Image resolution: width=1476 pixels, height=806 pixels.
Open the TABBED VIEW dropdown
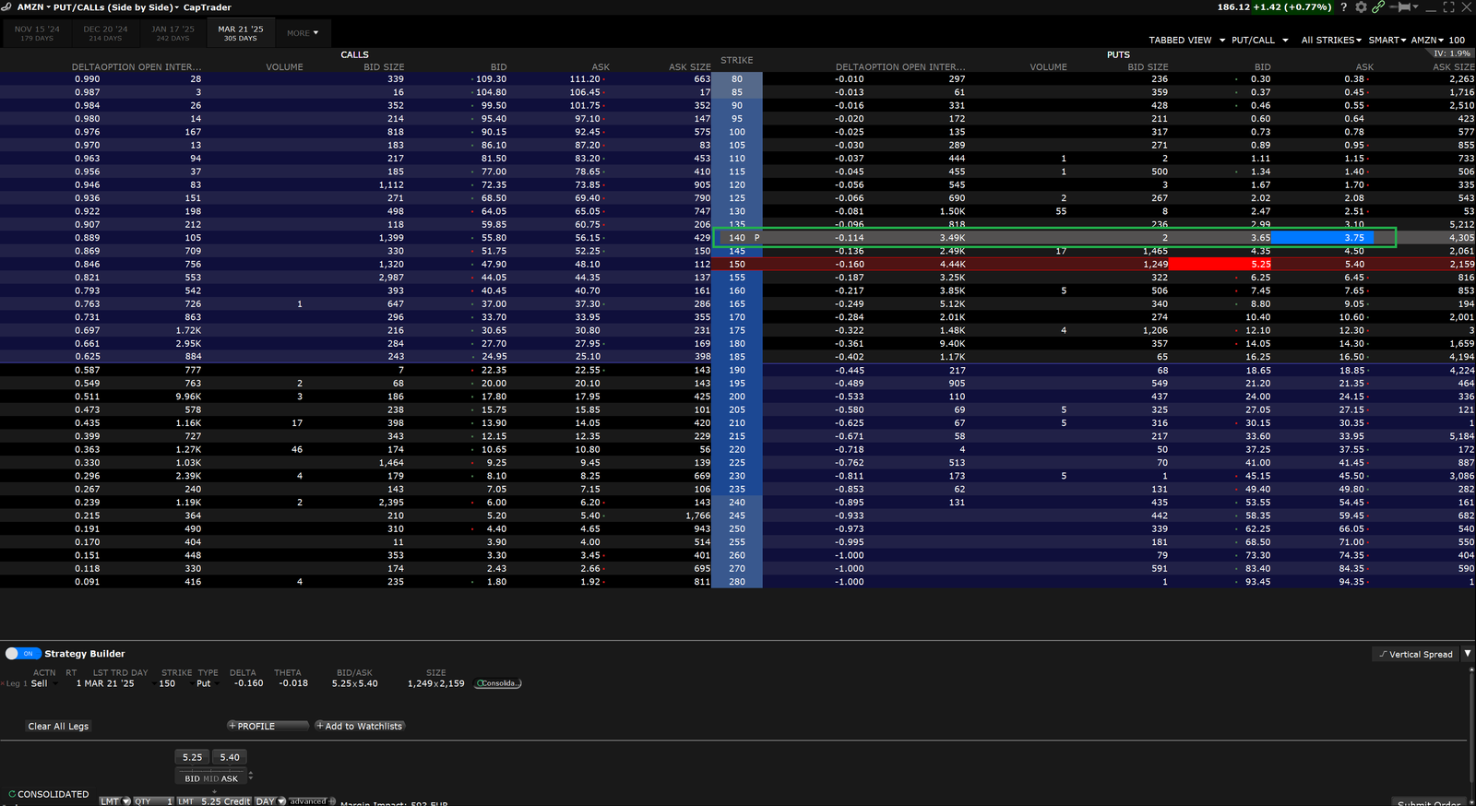(x=1186, y=41)
